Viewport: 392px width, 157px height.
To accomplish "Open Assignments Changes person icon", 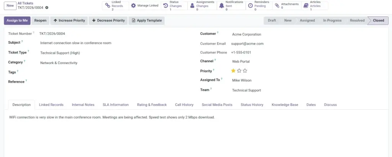I will click(x=192, y=5).
